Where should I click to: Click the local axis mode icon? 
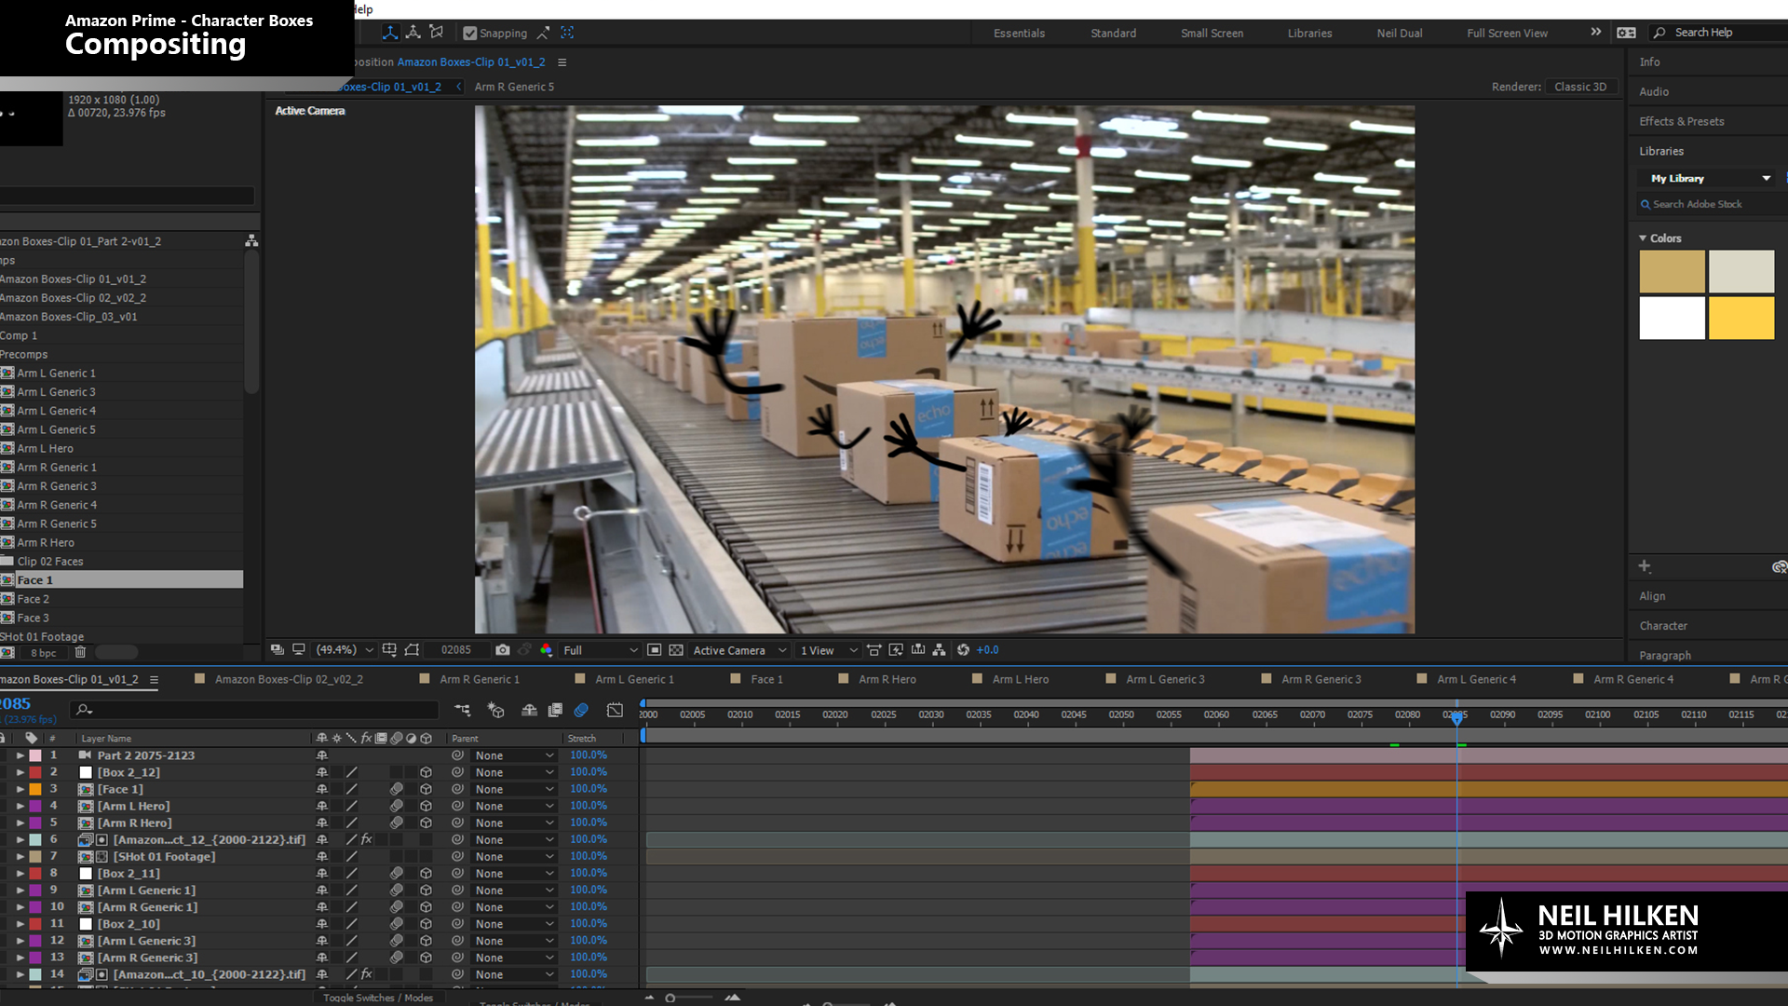(390, 33)
